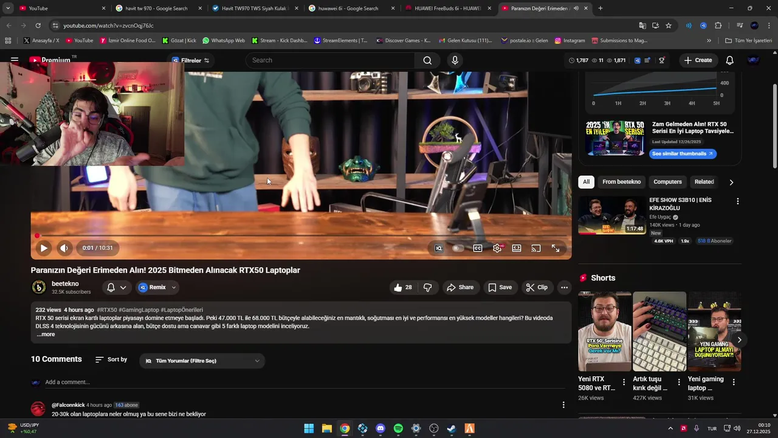Save the video to a playlist
Viewport: 778px width, 438px height.
tap(500, 287)
